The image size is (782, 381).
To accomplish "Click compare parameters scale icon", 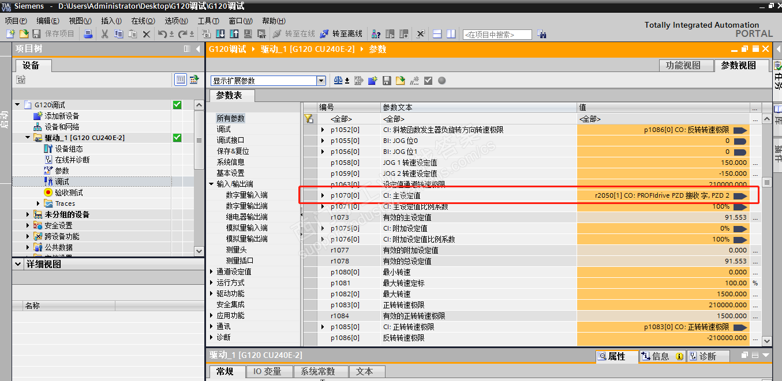I will click(x=339, y=81).
